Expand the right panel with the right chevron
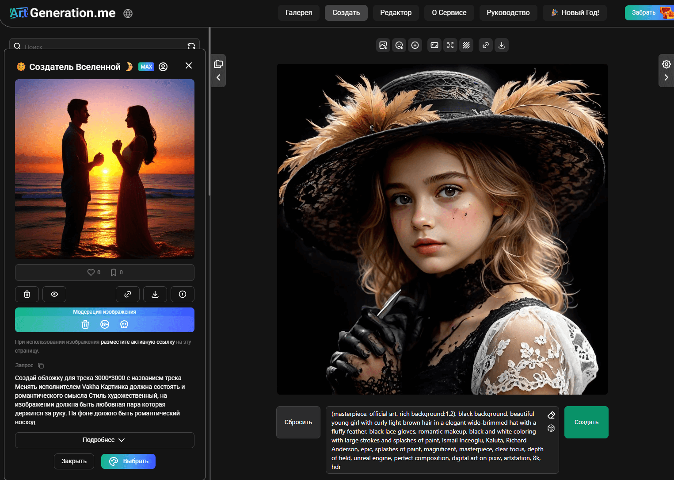 coord(666,78)
